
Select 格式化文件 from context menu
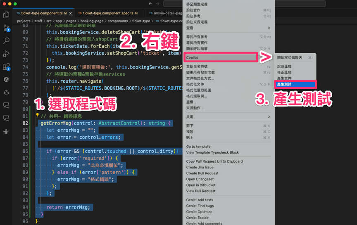tap(228, 84)
